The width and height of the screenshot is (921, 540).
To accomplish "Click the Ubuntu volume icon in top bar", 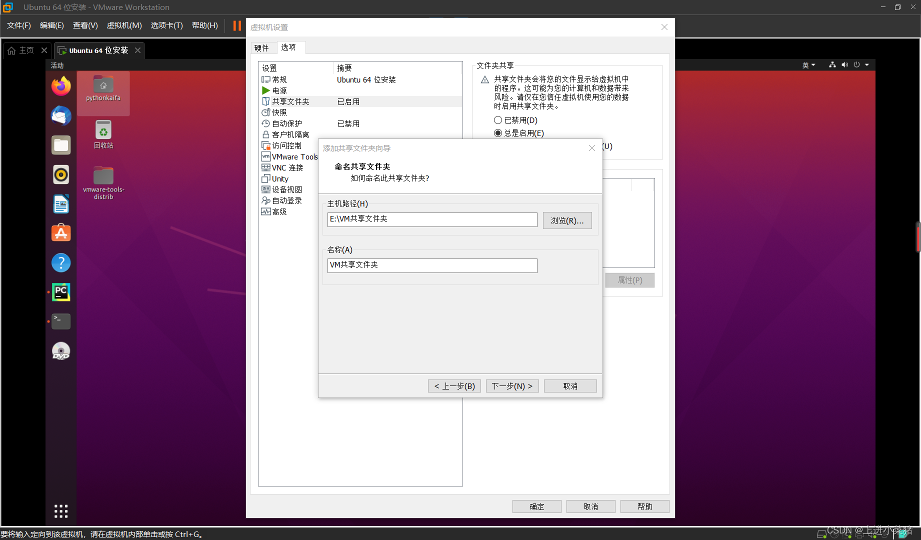I will [844, 65].
